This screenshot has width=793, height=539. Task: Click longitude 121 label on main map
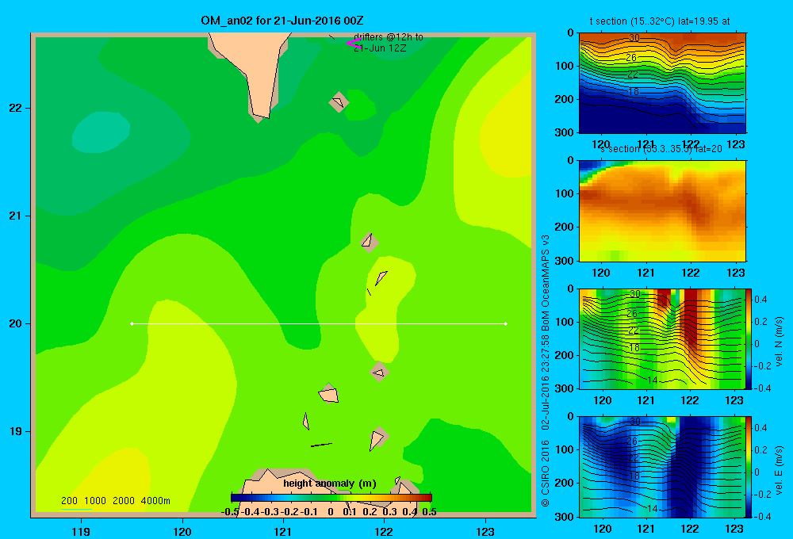[283, 531]
